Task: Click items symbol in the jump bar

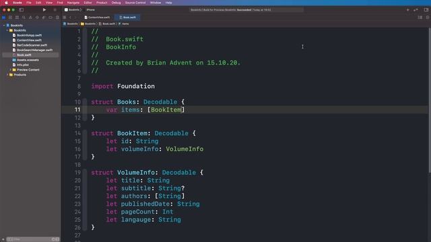Action: click(124, 24)
